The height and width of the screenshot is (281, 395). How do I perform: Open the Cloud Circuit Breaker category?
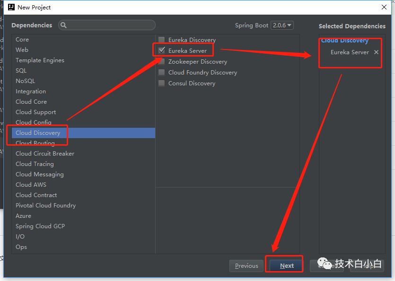click(x=83, y=153)
